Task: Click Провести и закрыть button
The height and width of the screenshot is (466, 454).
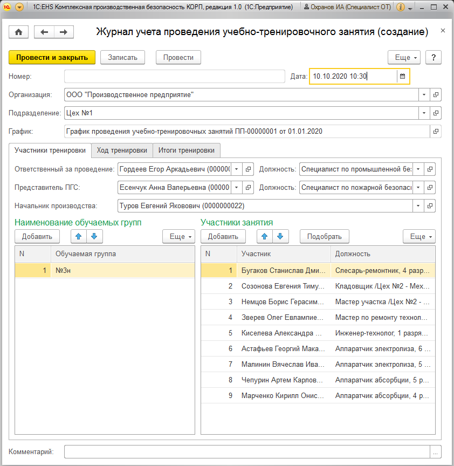Action: point(52,57)
